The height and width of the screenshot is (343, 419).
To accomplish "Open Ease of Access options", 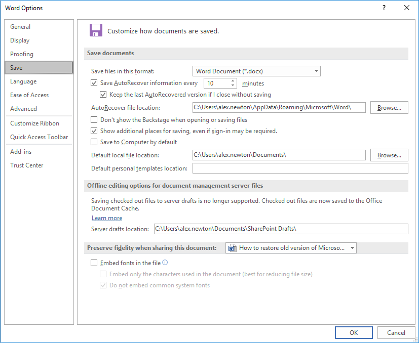I will click(39, 95).
